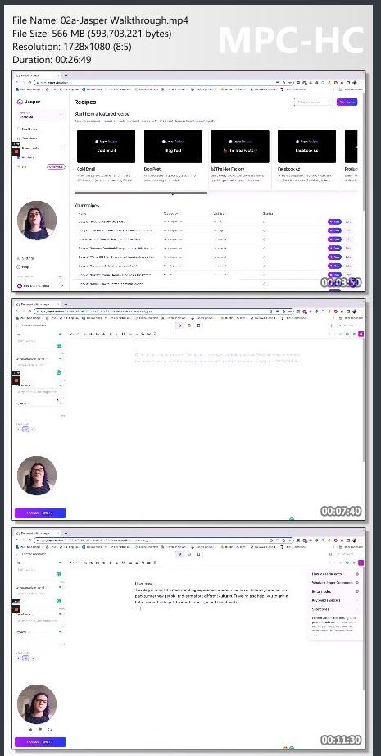Select focus mode icon in the 00:07:40 frame

coord(179,326)
